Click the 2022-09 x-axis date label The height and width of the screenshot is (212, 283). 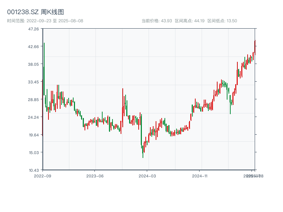pos(42,176)
